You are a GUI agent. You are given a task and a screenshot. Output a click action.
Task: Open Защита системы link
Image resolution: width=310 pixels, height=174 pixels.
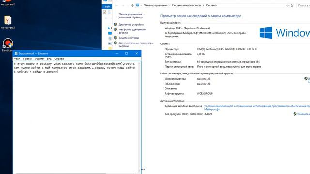pyautogui.click(x=128, y=38)
